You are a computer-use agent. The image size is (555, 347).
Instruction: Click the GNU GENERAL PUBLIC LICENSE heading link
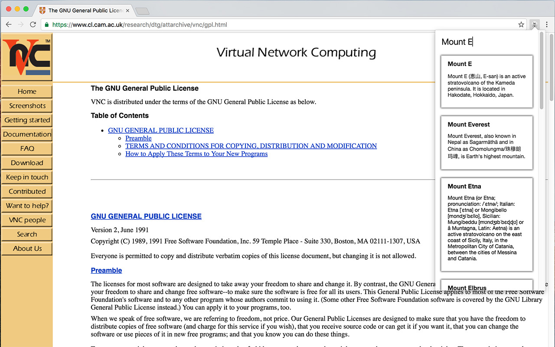pyautogui.click(x=146, y=216)
